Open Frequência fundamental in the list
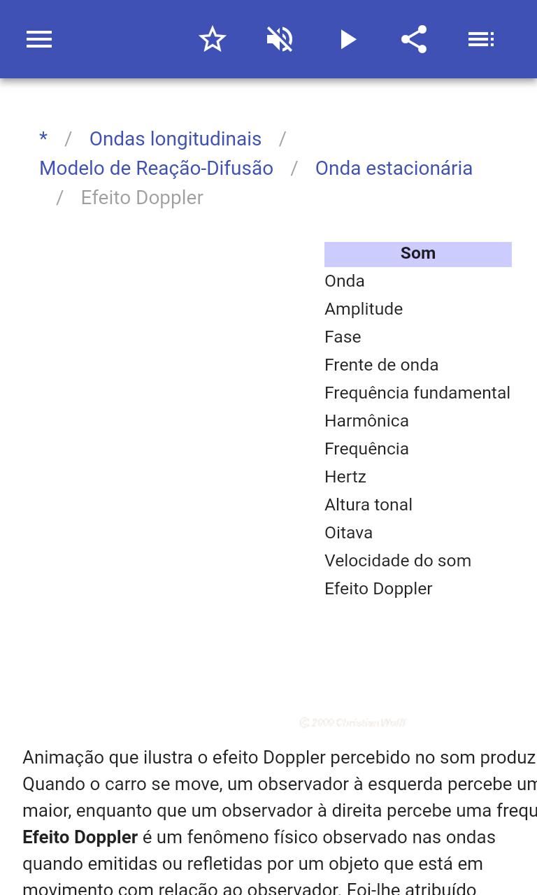Screen dimensions: 537x895 (417, 392)
